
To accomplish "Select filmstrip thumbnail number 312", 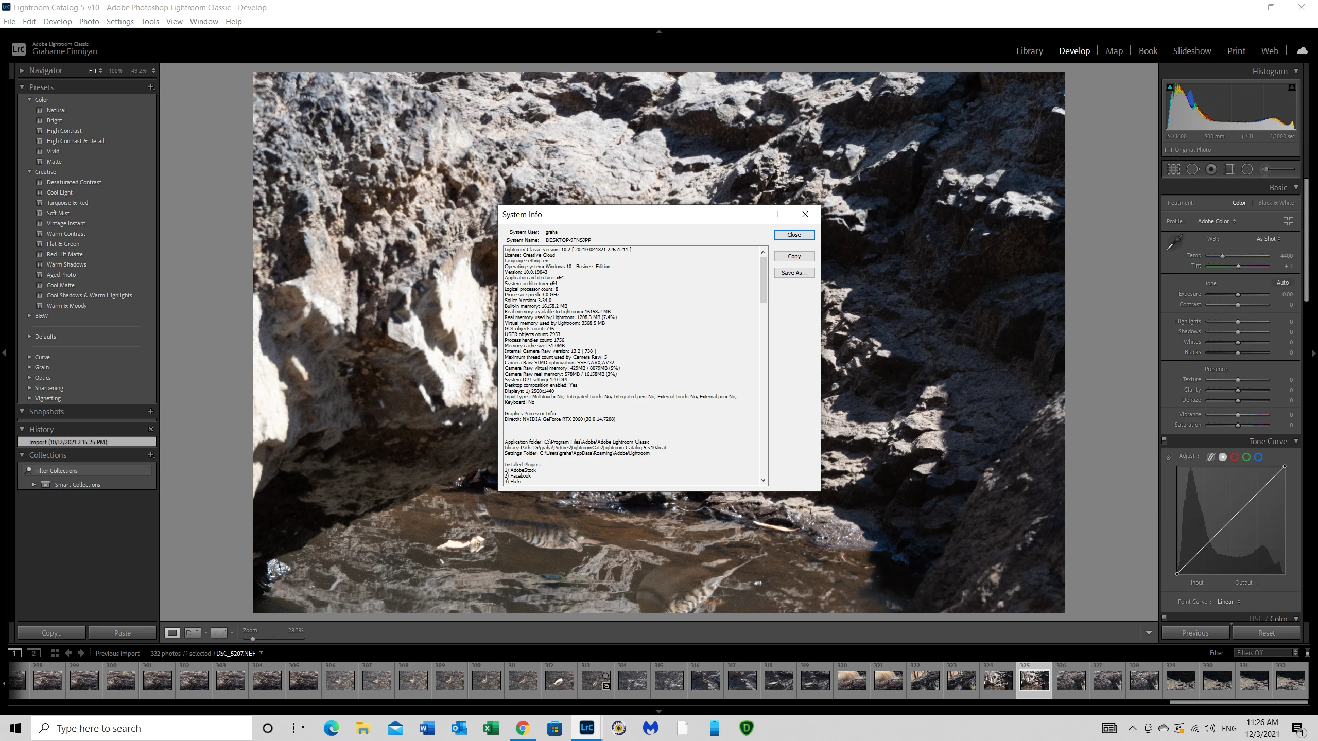I will click(x=559, y=680).
